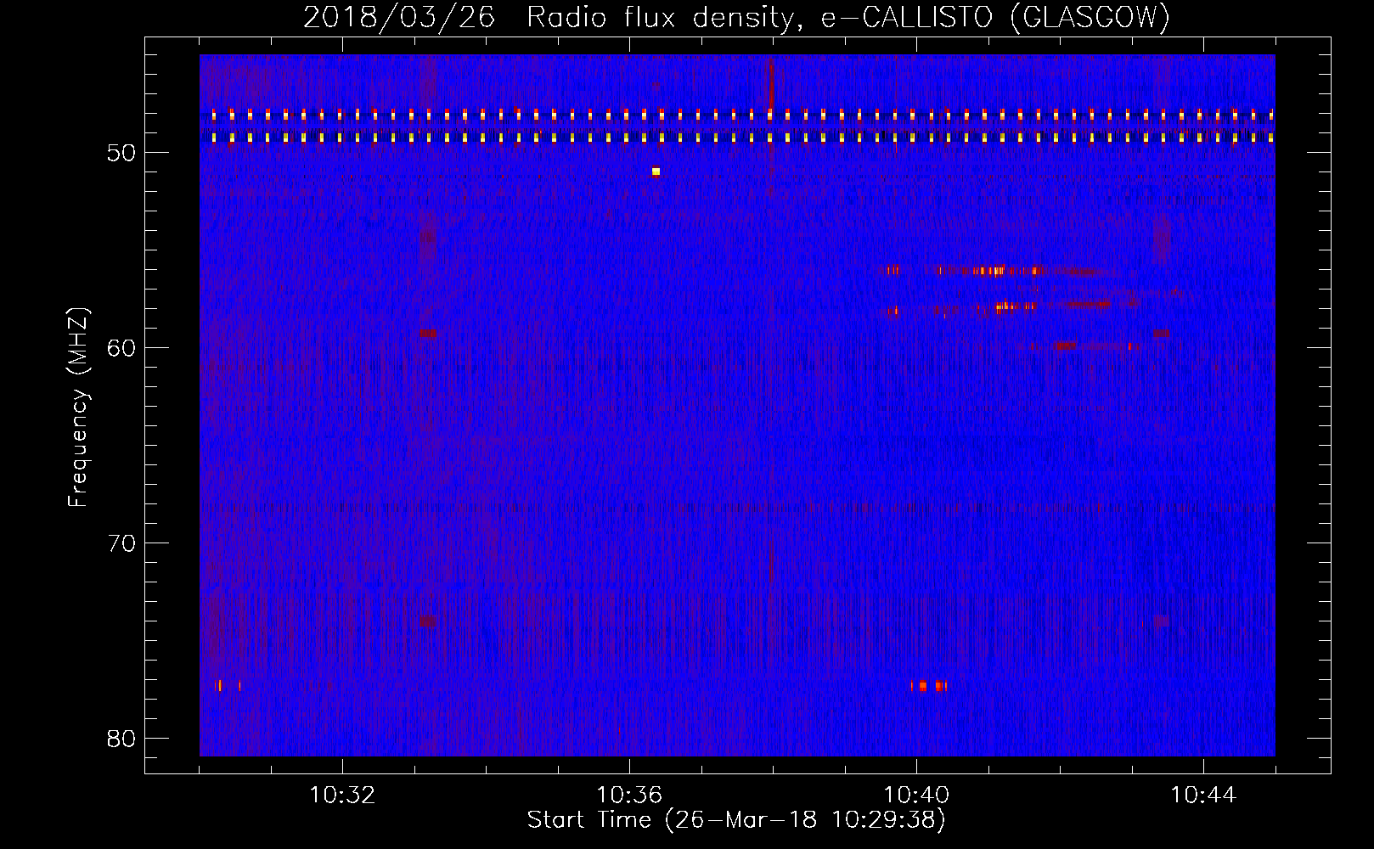Click the 60 MHz frequency tick label
The width and height of the screenshot is (1374, 849).
121,348
